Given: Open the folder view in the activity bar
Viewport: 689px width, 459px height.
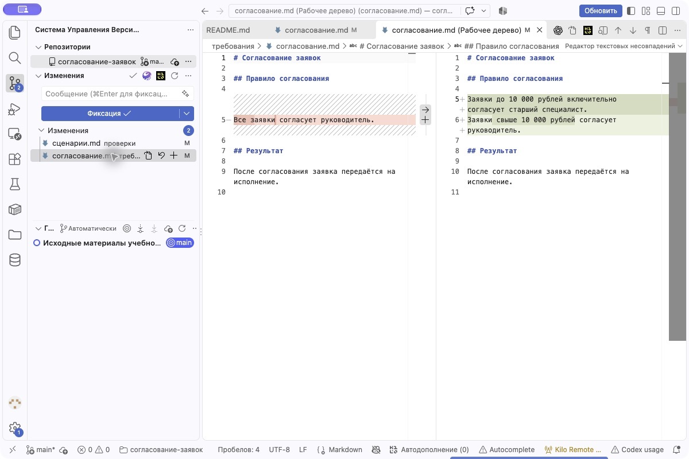Looking at the screenshot, I should pyautogui.click(x=15, y=235).
